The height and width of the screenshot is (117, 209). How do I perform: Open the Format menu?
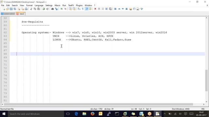(x=29, y=6)
